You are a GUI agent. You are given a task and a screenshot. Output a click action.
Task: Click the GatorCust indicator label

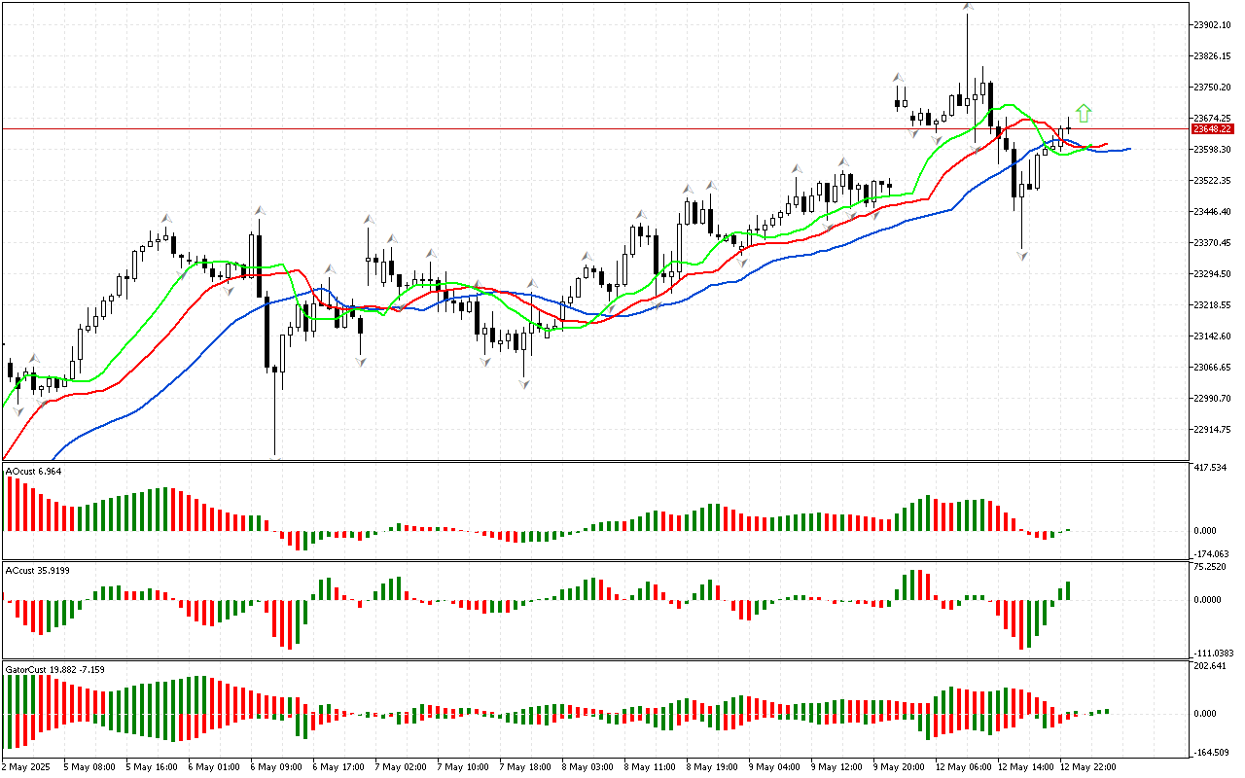click(x=54, y=669)
